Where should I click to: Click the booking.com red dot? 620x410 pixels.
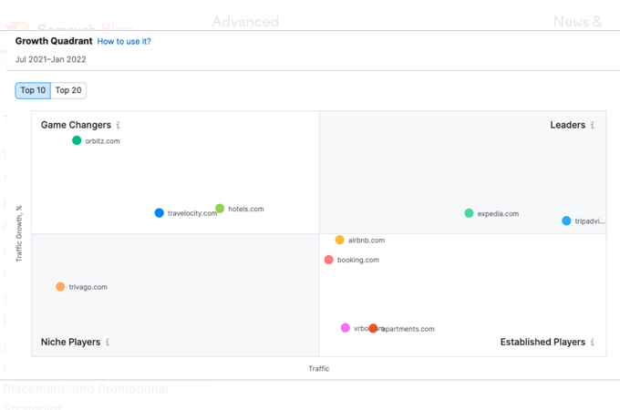tap(328, 260)
